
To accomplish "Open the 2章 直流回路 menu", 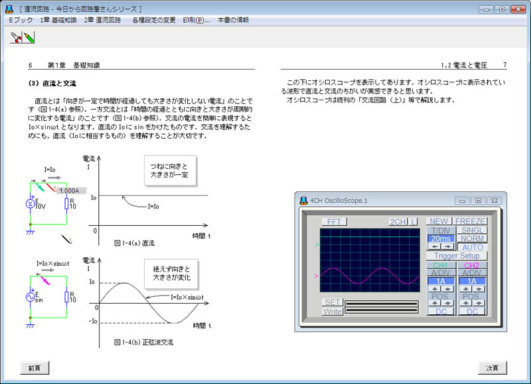I will (x=102, y=20).
